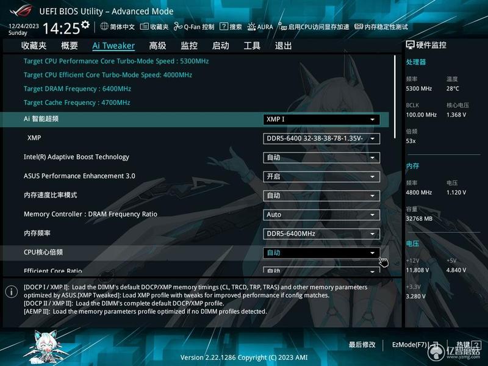Click Target CPU Efficient Core Turbo-Mode Speed line
Image resolution: width=488 pixels, height=366 pixels.
[108, 75]
